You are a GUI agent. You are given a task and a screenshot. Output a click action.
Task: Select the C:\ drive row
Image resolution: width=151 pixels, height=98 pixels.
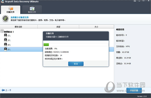[57, 36]
